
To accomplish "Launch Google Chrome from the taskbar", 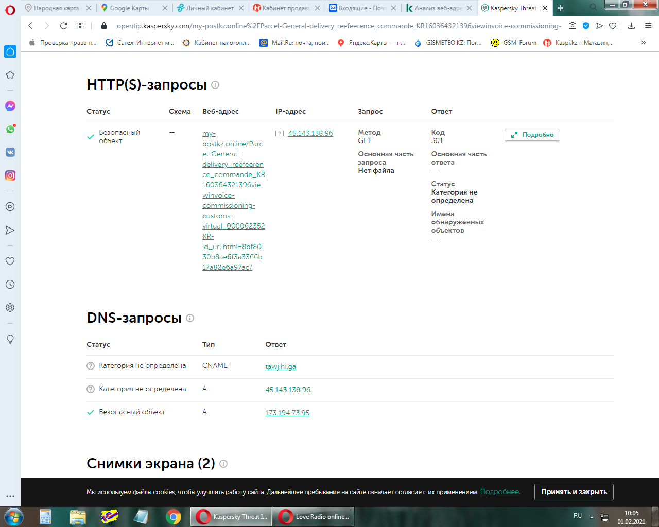I will [x=174, y=516].
